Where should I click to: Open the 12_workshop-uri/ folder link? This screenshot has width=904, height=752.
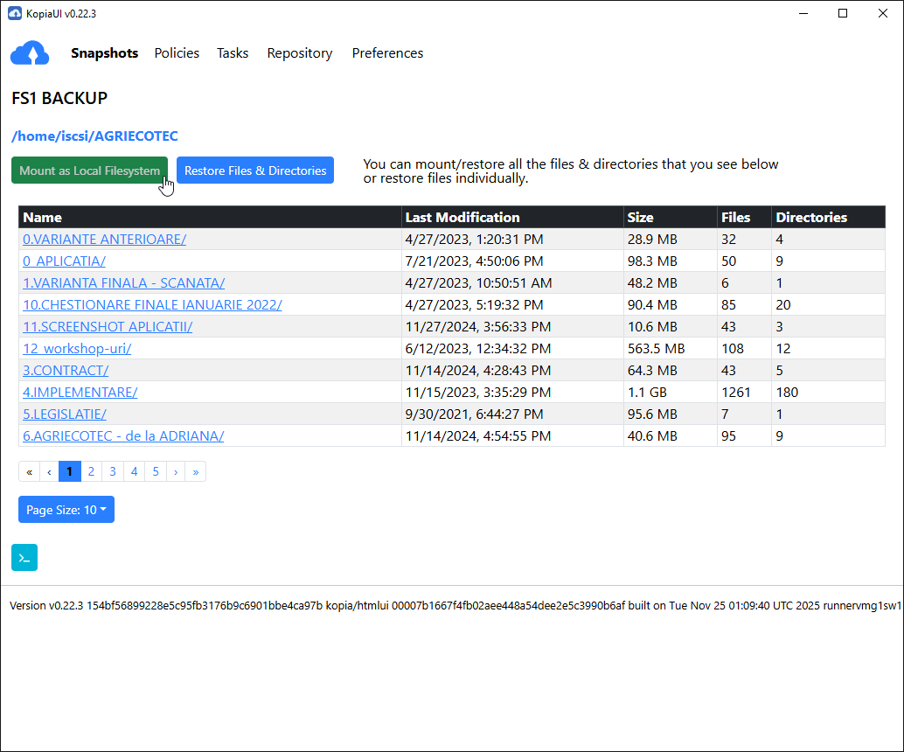(77, 349)
